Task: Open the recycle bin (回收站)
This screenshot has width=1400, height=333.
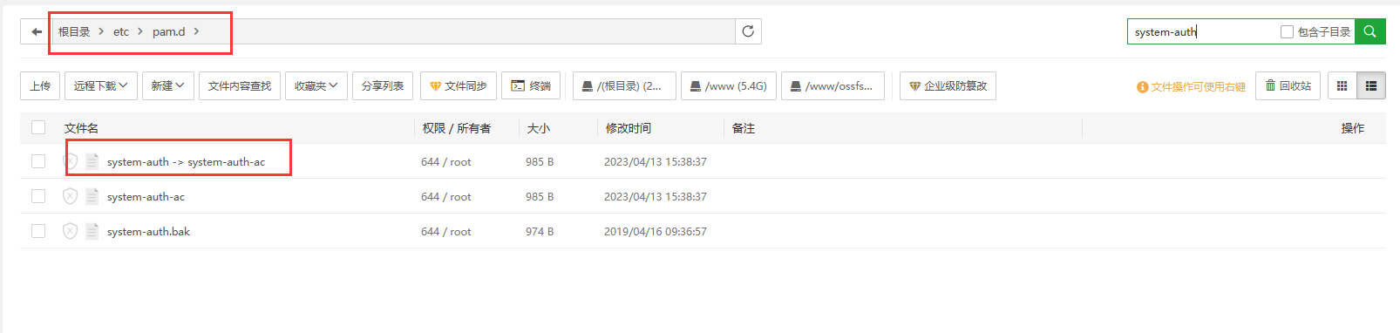Action: pyautogui.click(x=1288, y=85)
